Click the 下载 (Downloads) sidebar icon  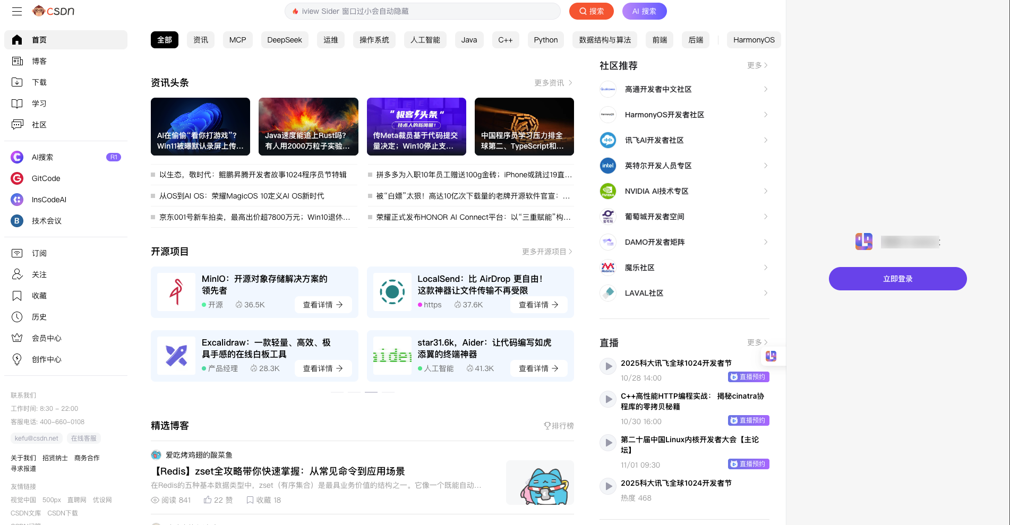pyautogui.click(x=16, y=82)
